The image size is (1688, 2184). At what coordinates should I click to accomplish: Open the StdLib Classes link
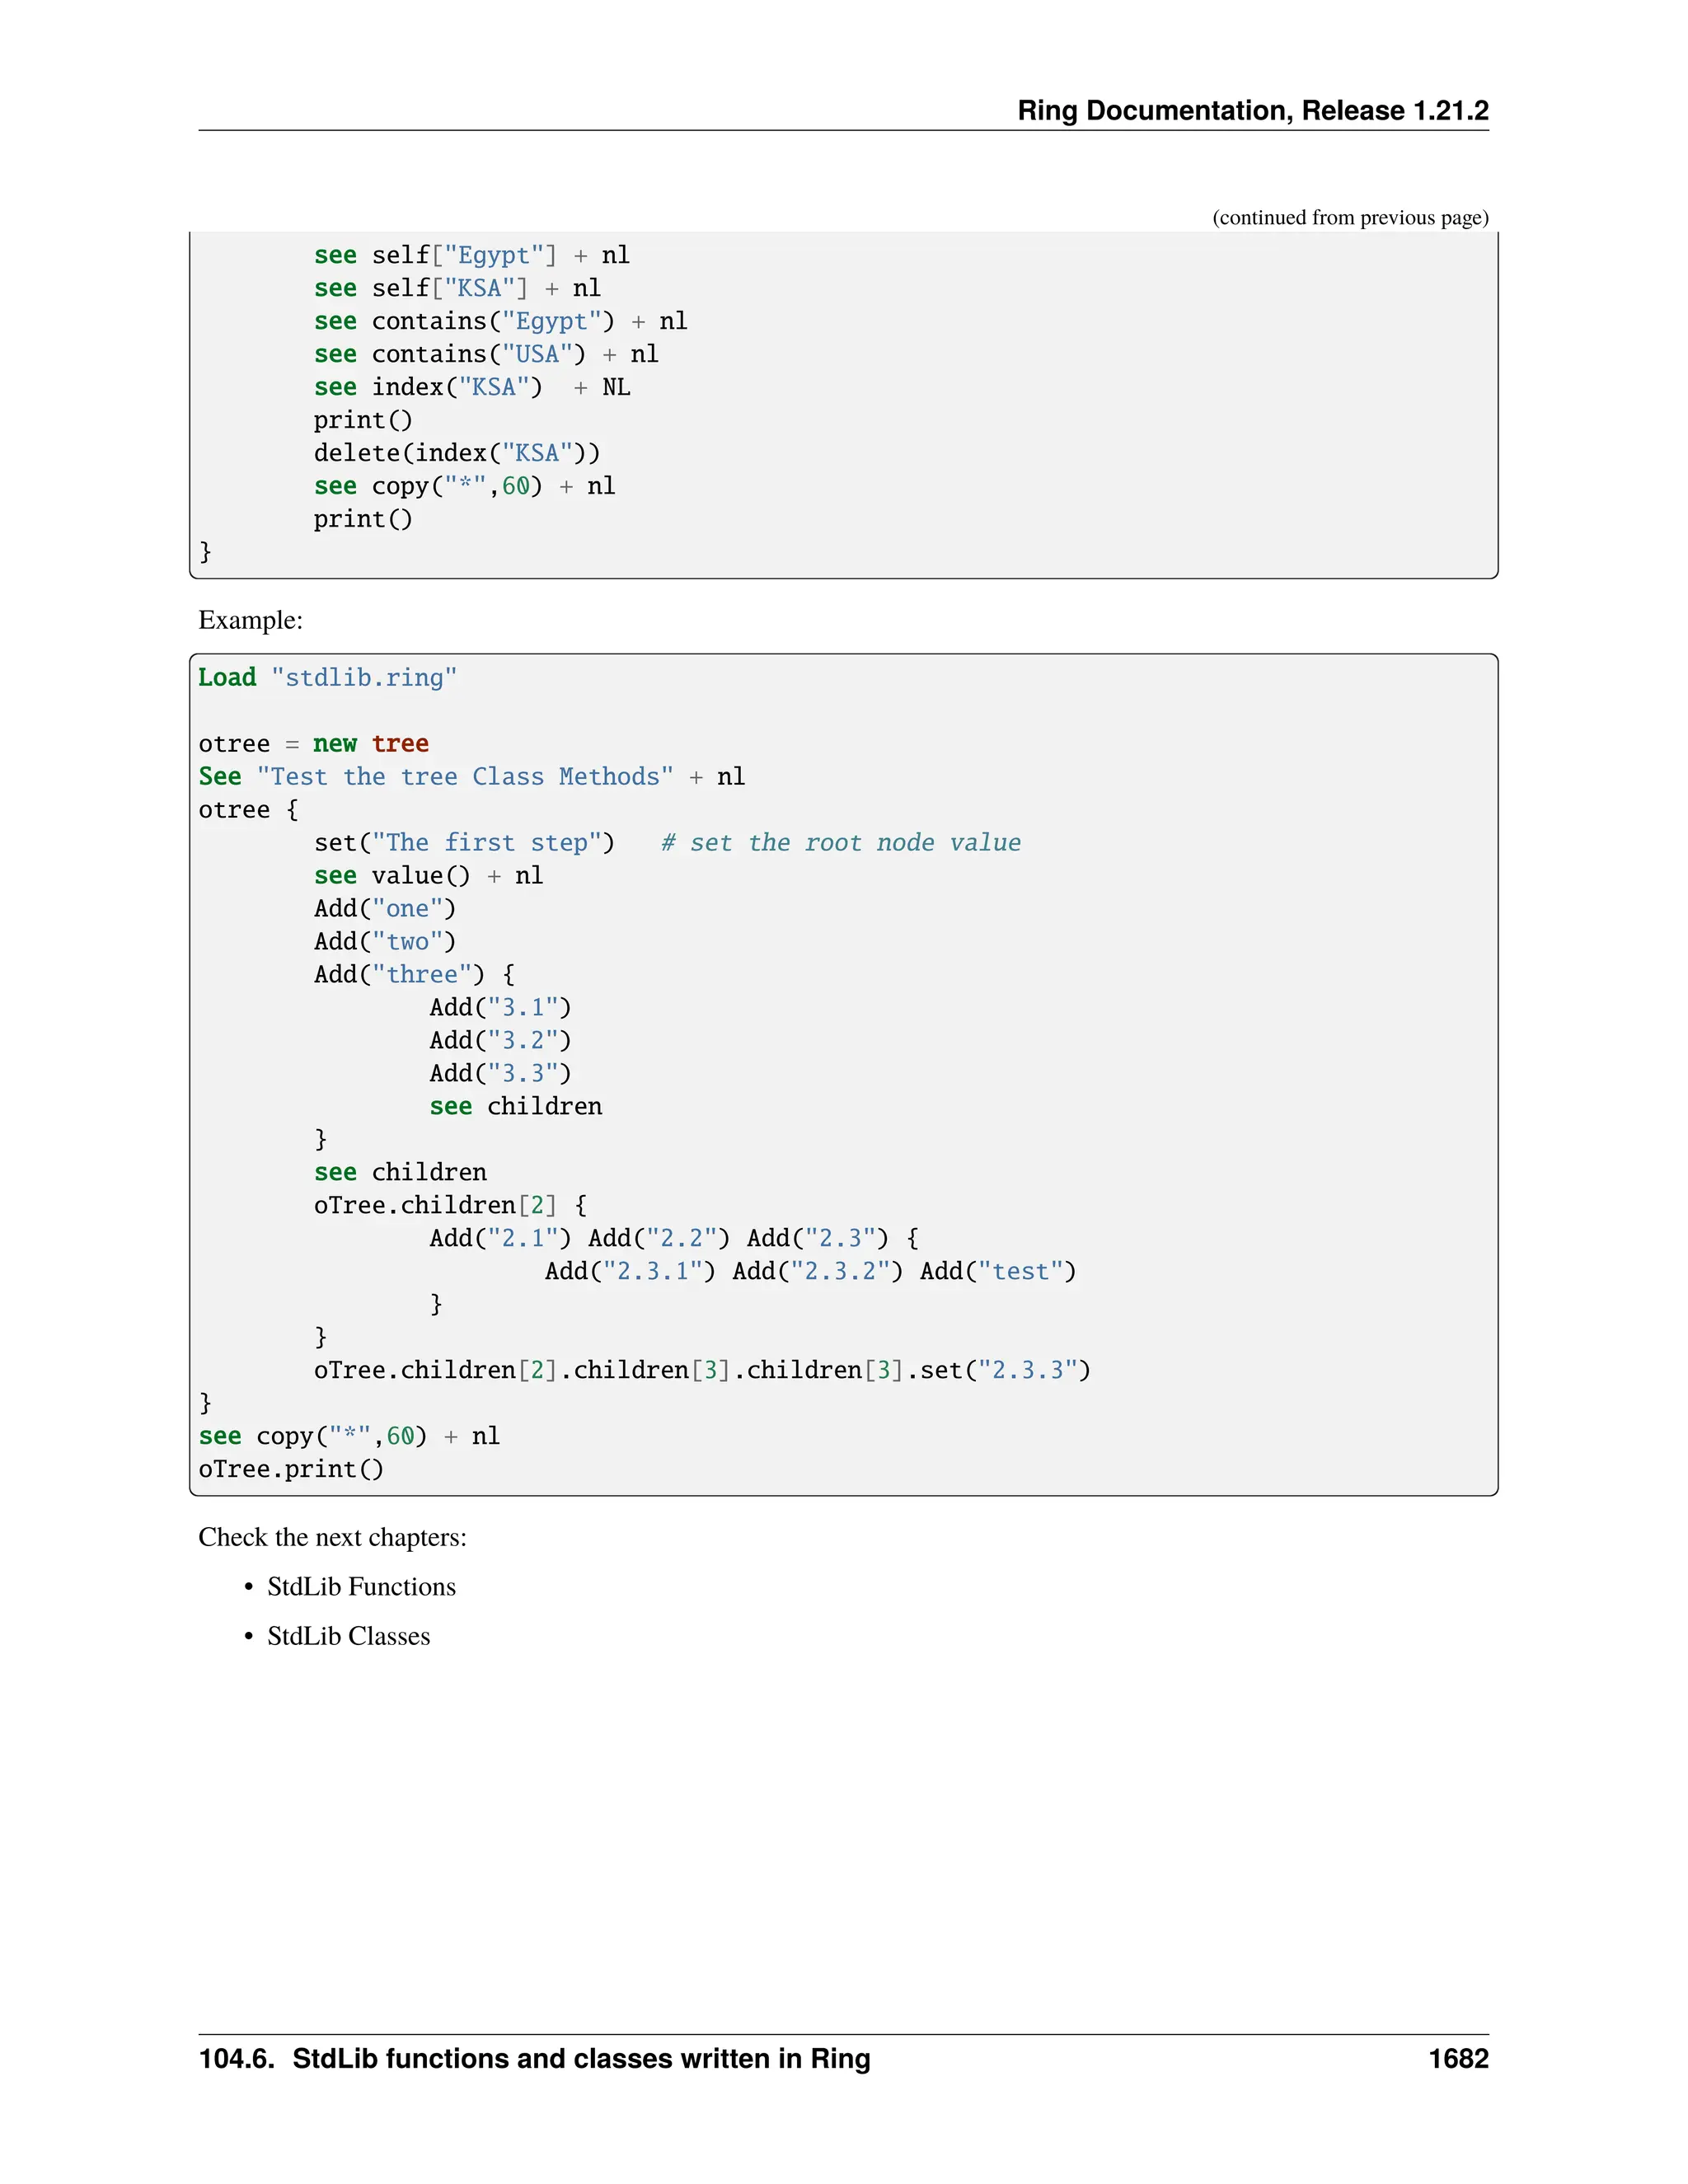[348, 1636]
